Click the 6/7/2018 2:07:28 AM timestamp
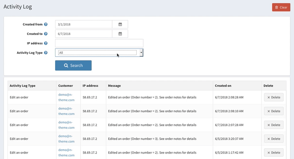 coord(229,125)
